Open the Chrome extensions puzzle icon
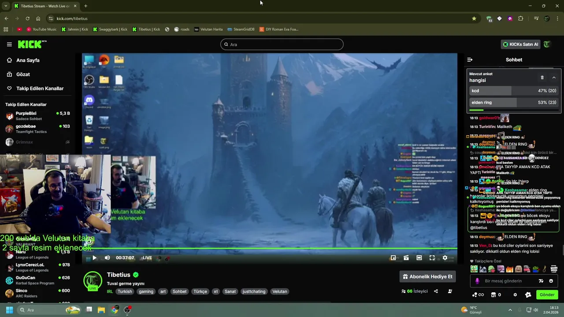The image size is (564, 317). [x=521, y=18]
